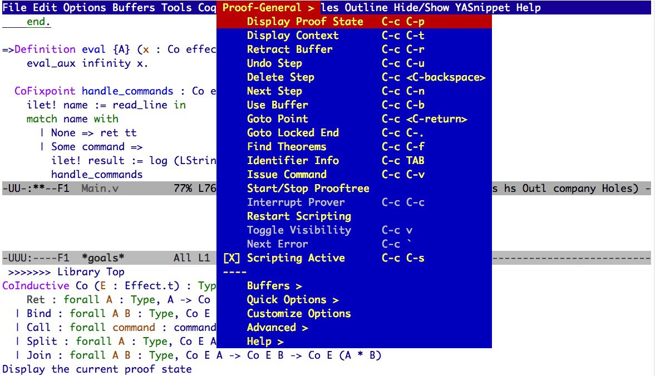Viewport: 655px width, 376px height.
Task: Toggle the Scripting Active [X] checkbox
Action: coord(232,258)
